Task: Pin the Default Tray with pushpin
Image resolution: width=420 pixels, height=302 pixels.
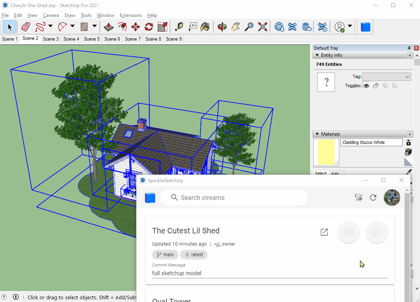Action: tap(409, 48)
